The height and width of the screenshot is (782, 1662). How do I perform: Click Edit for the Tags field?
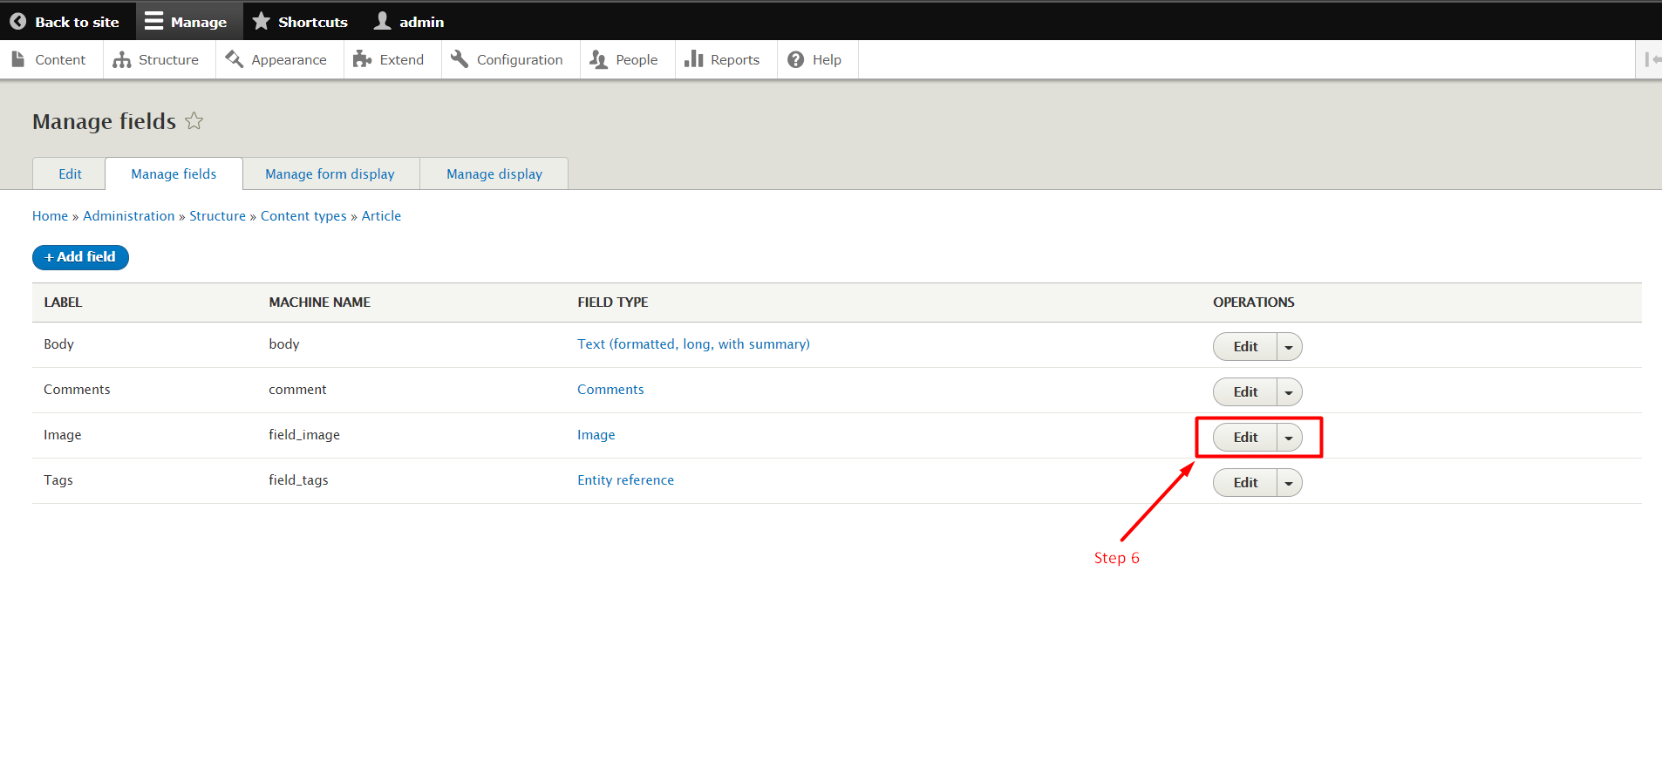(x=1245, y=483)
